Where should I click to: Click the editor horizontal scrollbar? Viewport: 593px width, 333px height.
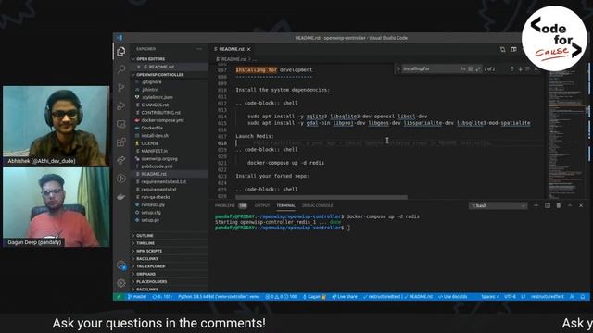(x=322, y=197)
